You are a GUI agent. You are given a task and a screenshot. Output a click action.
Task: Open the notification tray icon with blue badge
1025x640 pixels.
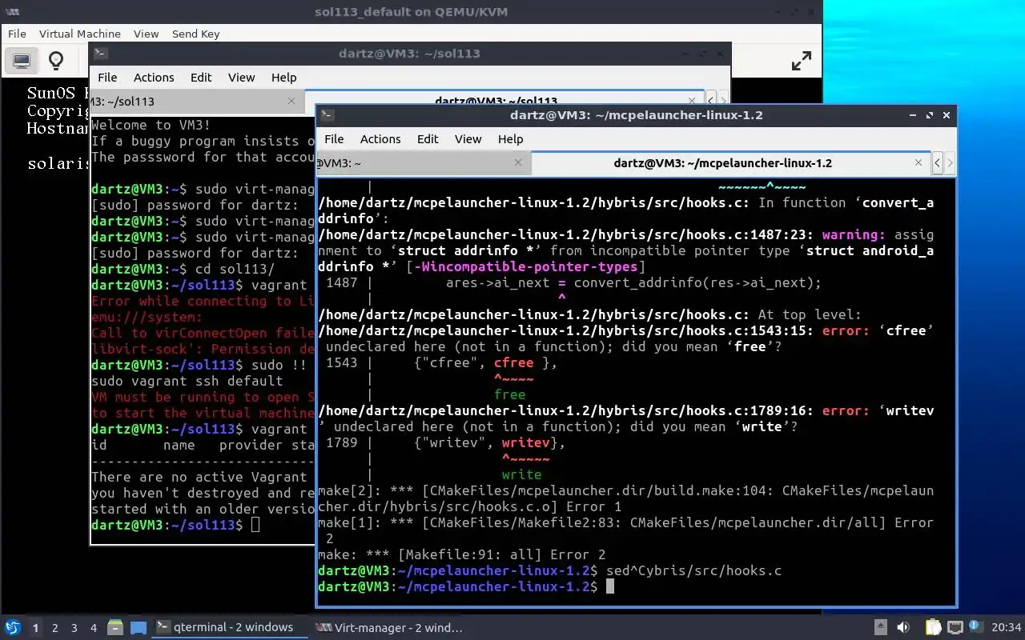[976, 627]
